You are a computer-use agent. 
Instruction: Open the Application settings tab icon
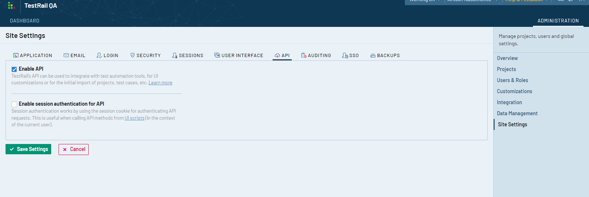(16, 55)
